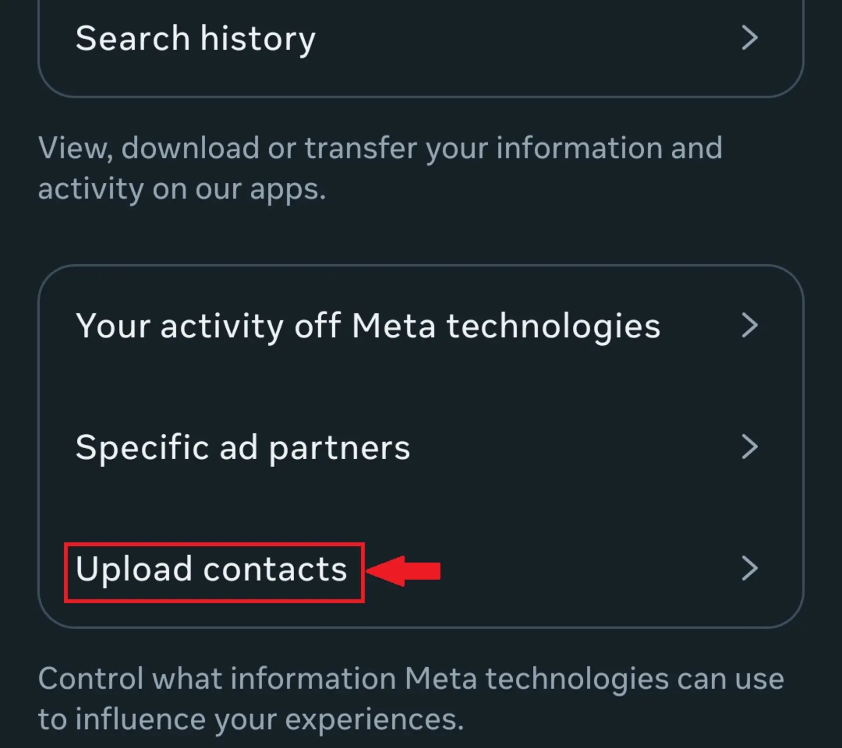The height and width of the screenshot is (748, 842).
Task: Click the 'View, download or transfer your information' text
Action: [x=380, y=148]
